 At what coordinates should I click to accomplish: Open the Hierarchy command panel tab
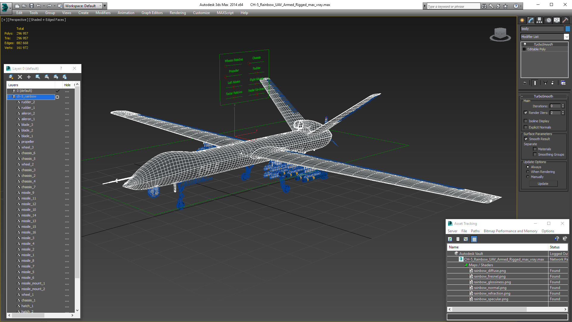[x=539, y=20]
